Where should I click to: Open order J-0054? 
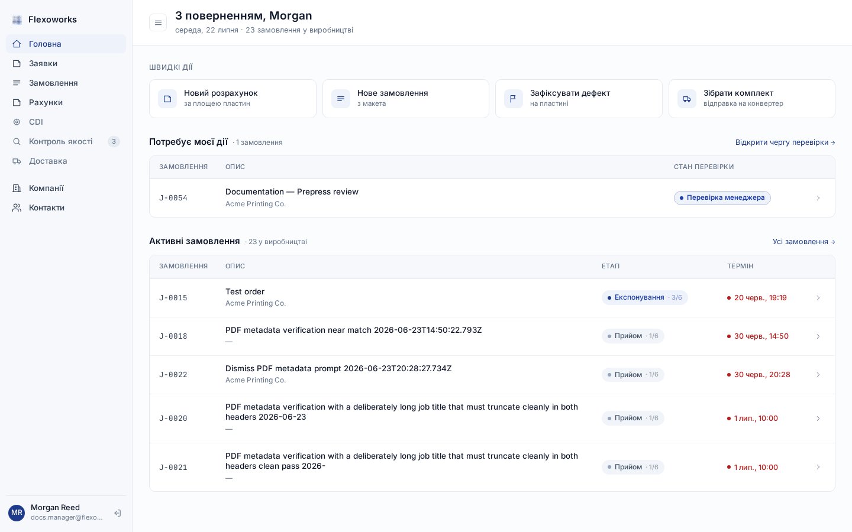click(173, 198)
